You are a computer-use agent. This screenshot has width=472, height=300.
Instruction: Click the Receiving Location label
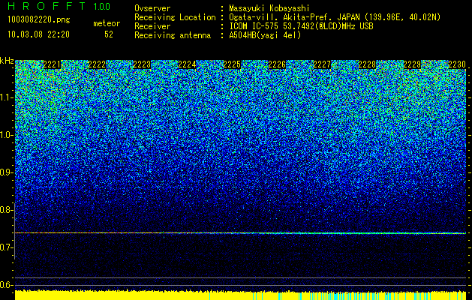pyautogui.click(x=175, y=17)
